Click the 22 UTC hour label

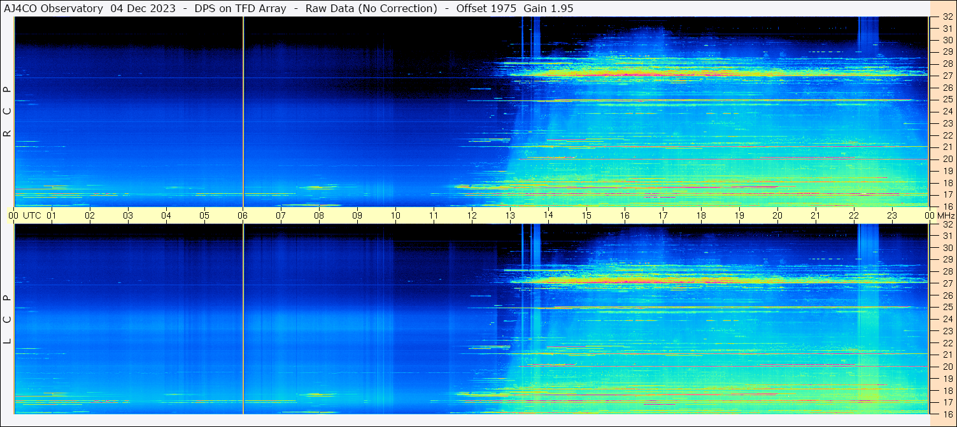tap(854, 215)
